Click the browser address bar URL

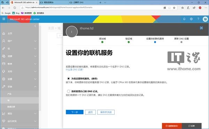tap(59, 8)
